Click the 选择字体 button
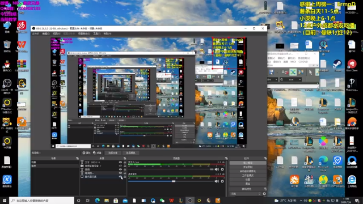This screenshot has width=363, height=204. (113, 153)
